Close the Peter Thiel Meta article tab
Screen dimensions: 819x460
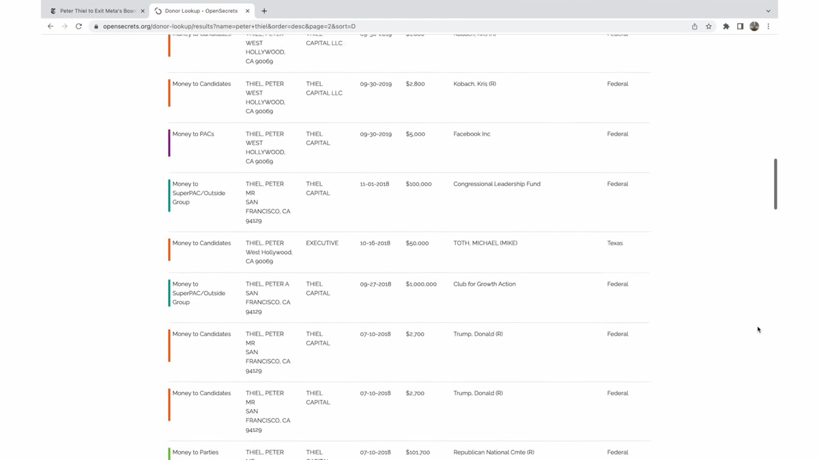[143, 11]
